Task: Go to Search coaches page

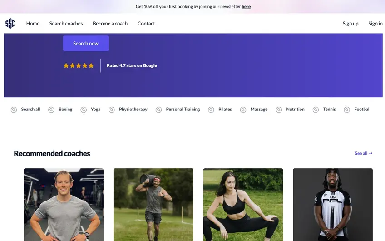Action: coord(66,23)
